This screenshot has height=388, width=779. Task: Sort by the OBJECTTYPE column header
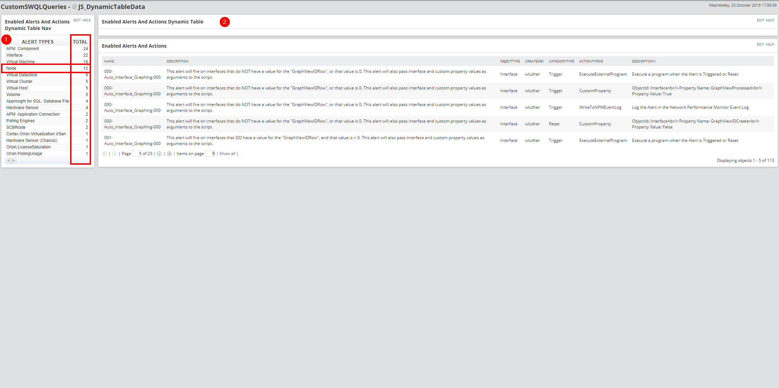[510, 61]
